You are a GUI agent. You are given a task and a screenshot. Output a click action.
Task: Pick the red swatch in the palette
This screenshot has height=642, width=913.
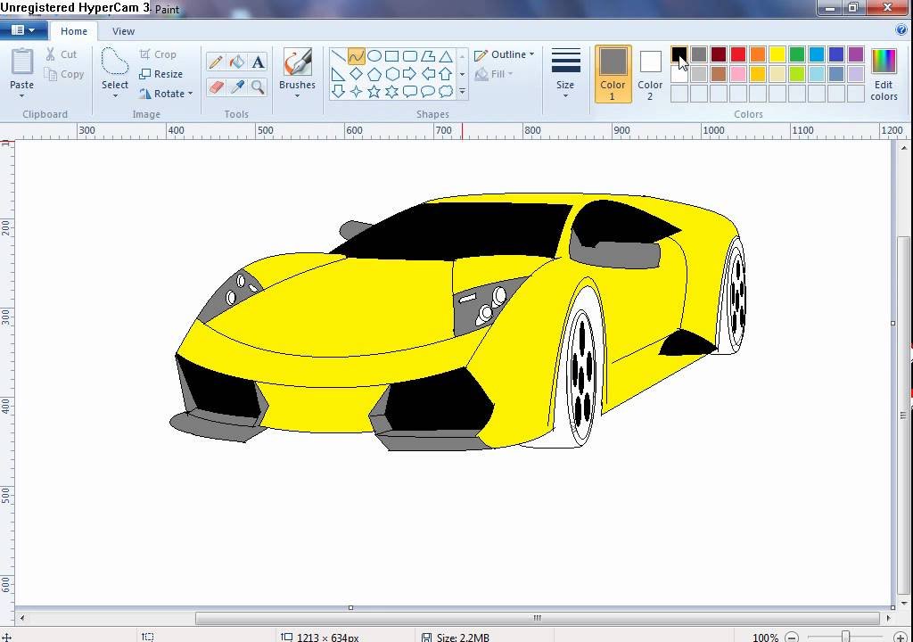coord(738,55)
